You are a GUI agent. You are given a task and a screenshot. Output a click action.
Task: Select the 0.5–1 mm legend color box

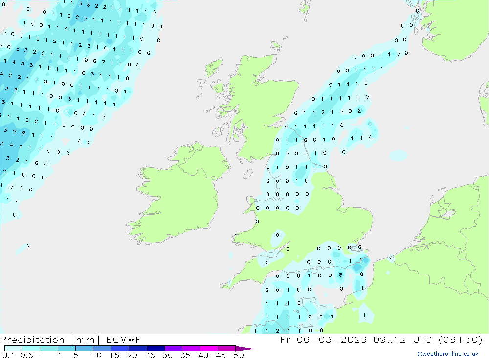tap(31, 348)
